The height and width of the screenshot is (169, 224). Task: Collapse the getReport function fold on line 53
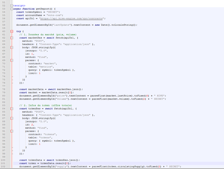point(12,9)
